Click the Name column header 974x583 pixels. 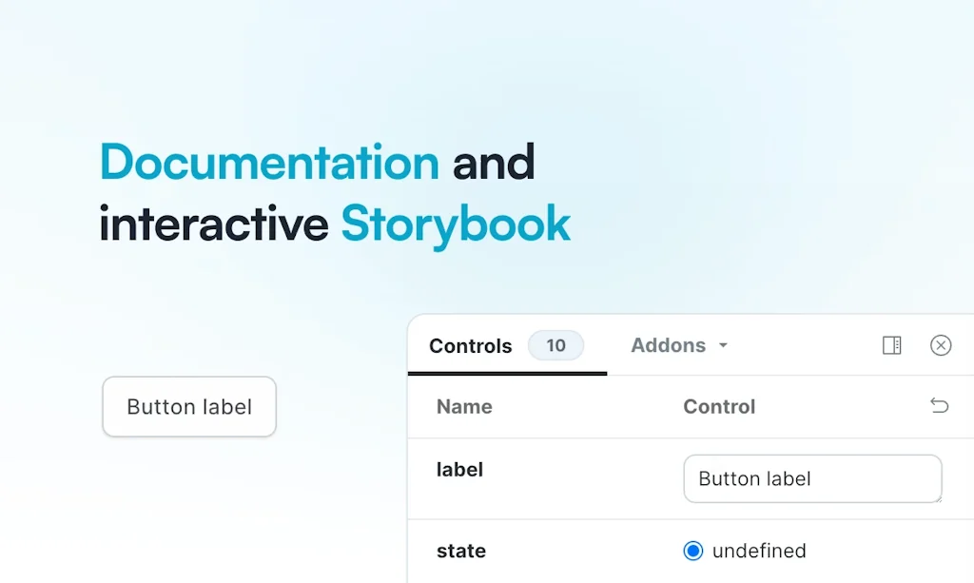(x=464, y=406)
